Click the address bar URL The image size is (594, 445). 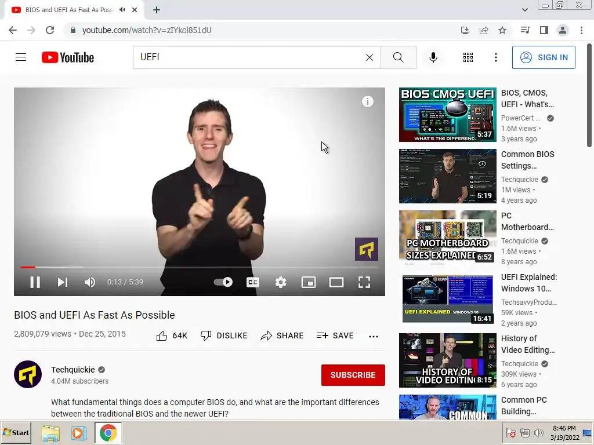tap(147, 30)
